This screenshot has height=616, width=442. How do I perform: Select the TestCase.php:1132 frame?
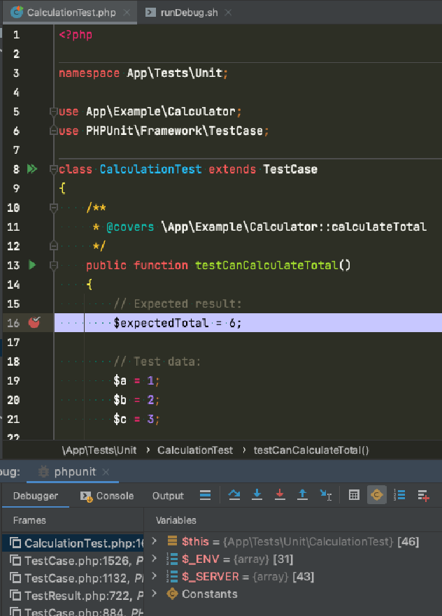[x=73, y=578]
